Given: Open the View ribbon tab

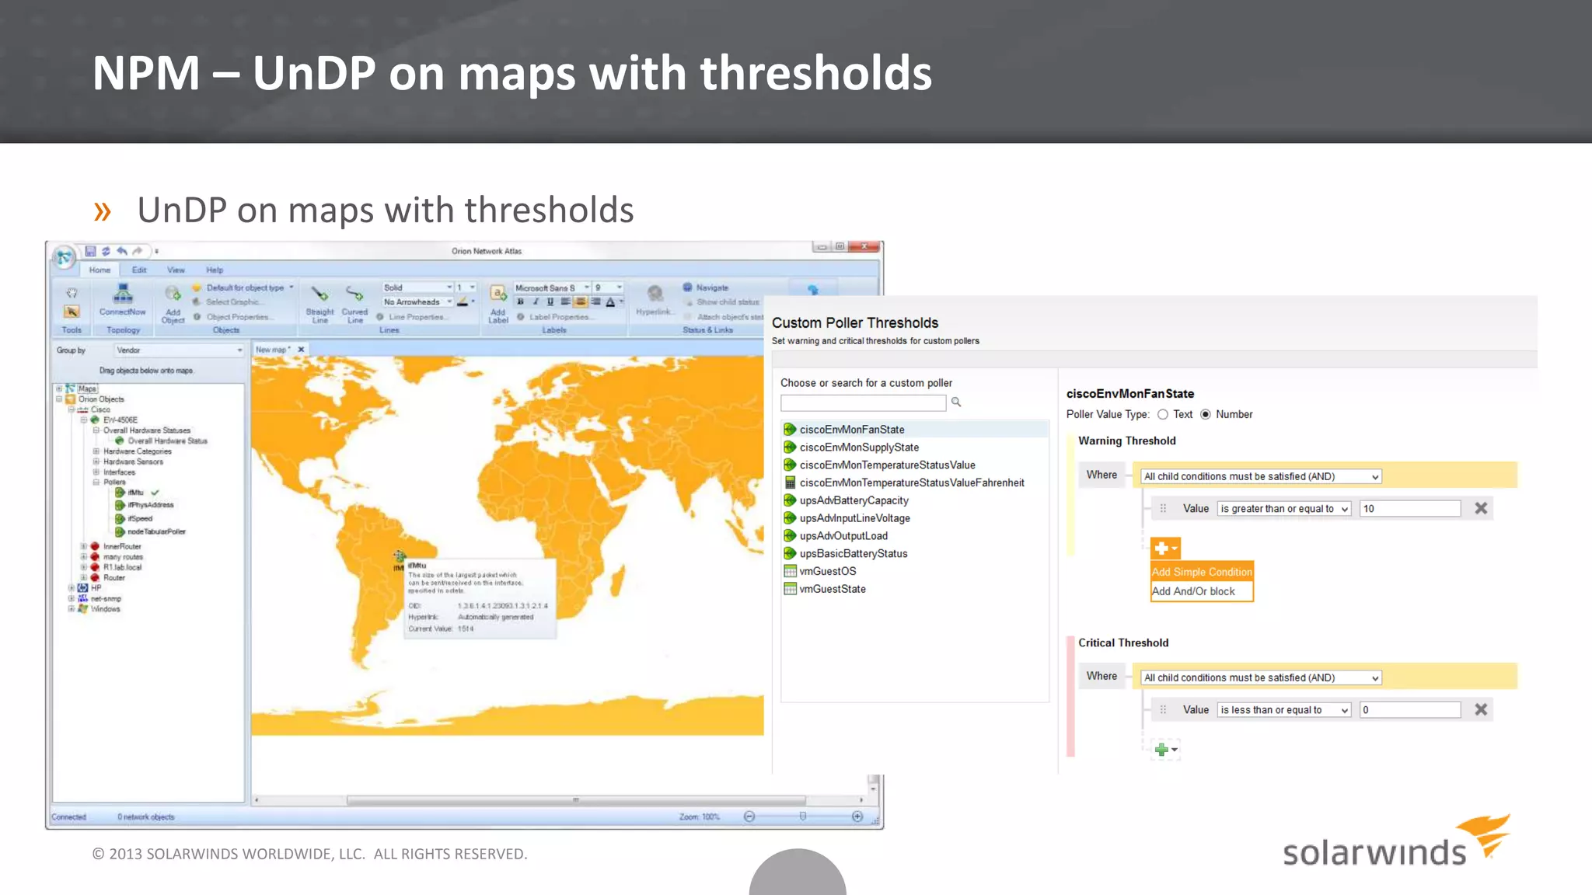Looking at the screenshot, I should click(176, 270).
